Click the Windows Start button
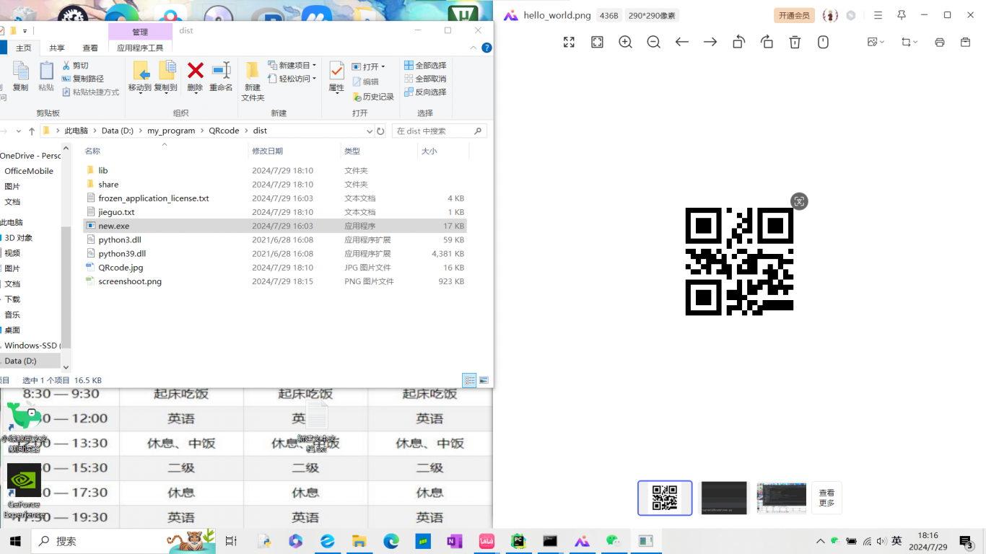Viewport: 986px width, 554px height. click(15, 541)
